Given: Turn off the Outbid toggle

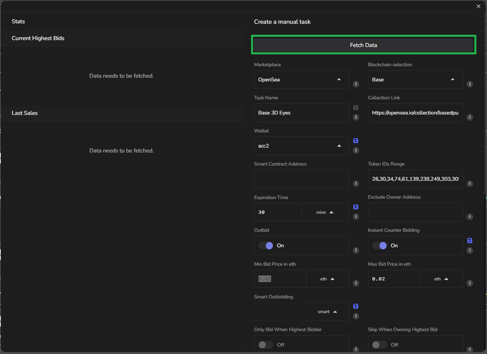Looking at the screenshot, I should (266, 246).
